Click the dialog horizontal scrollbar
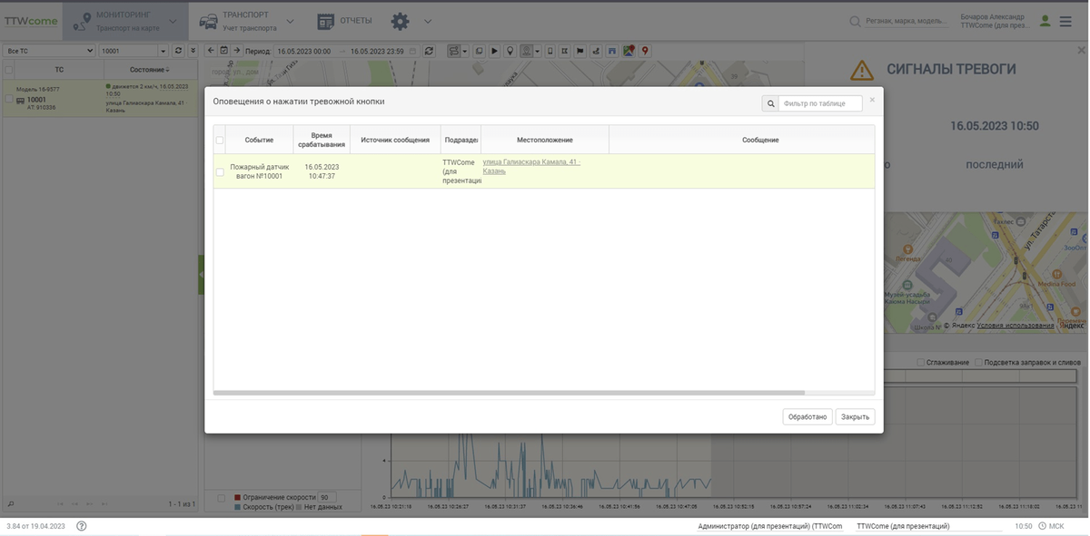The image size is (1090, 536). (510, 393)
